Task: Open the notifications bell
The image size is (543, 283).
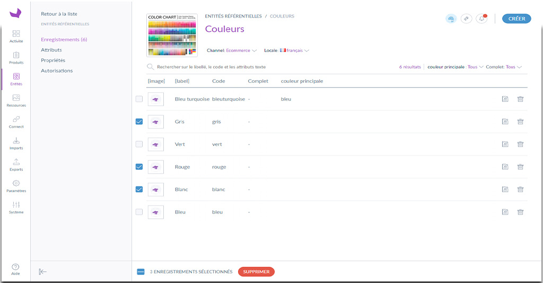Action: [x=481, y=19]
